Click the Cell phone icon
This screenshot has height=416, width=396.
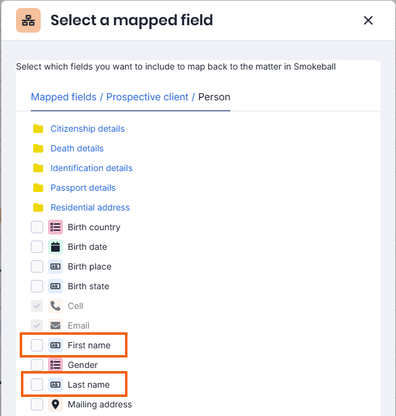pyautogui.click(x=55, y=306)
